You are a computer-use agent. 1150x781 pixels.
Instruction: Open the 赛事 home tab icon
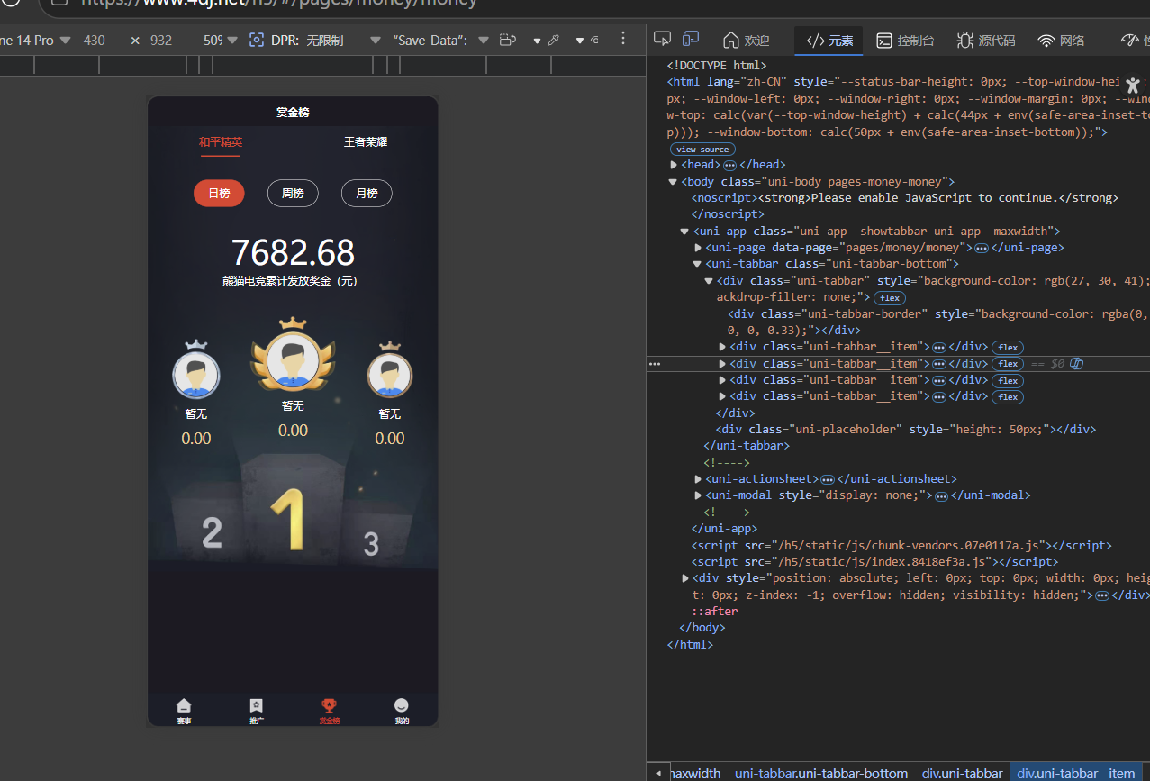(x=184, y=705)
